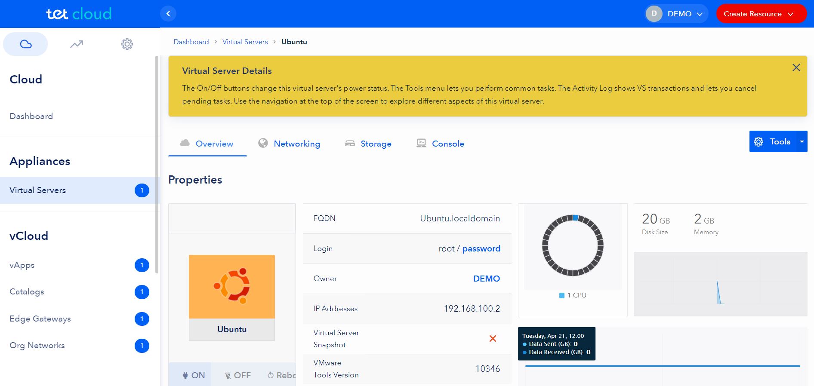Viewport: 814px width, 386px height.
Task: Open Org Networks in the sidebar
Action: coord(37,346)
